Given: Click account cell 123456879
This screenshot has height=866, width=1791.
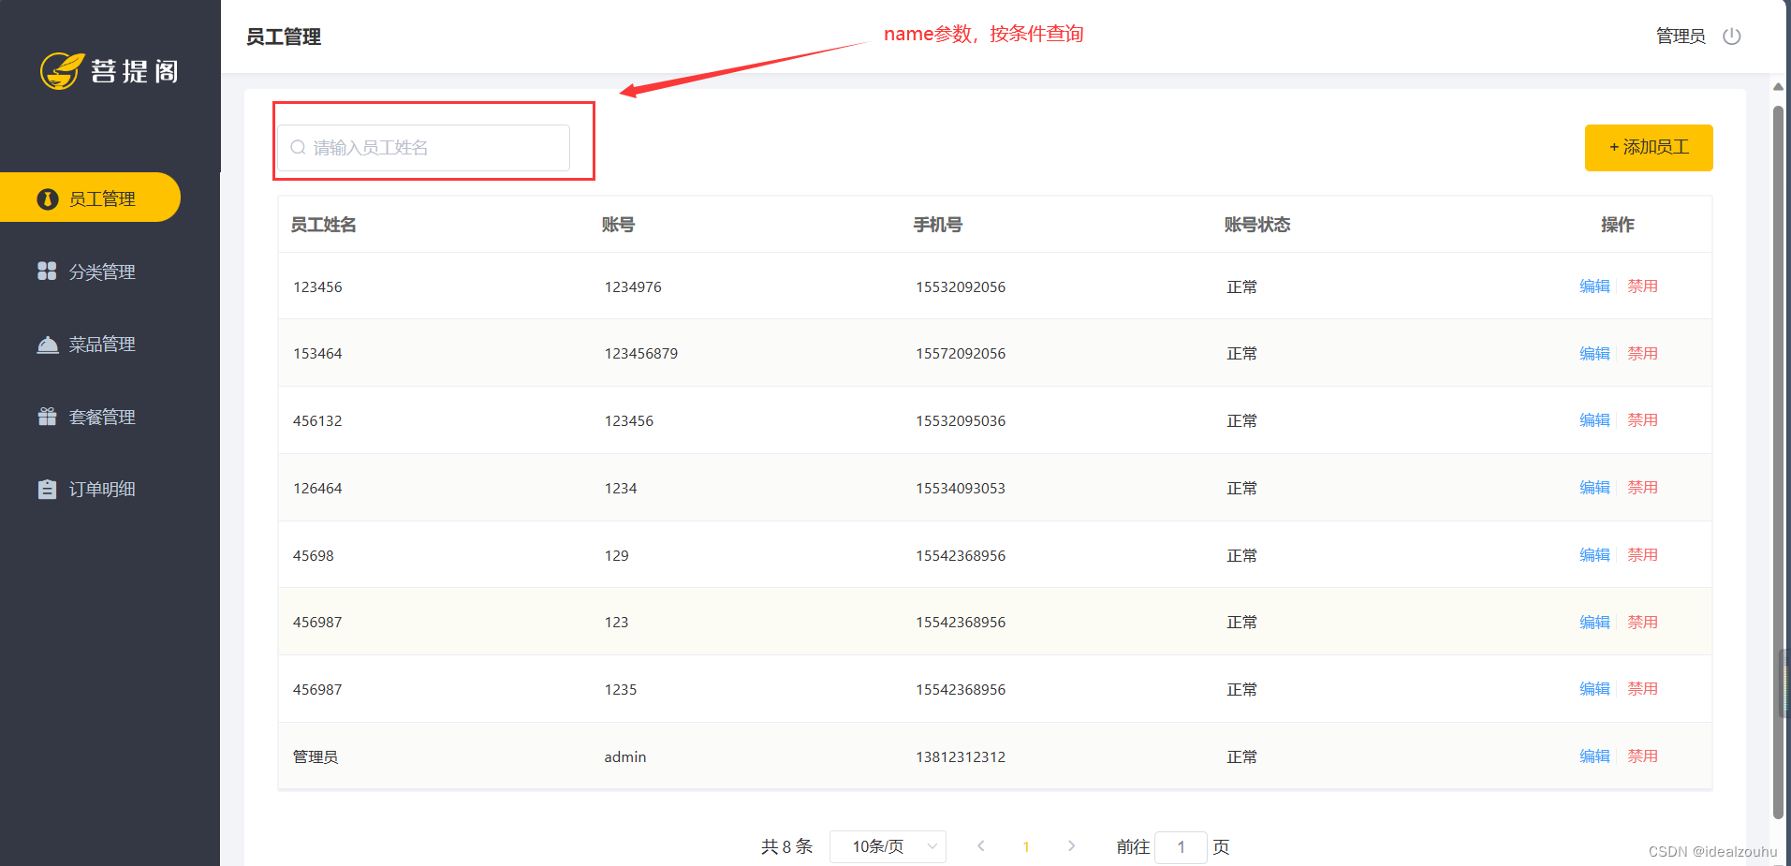Looking at the screenshot, I should pyautogui.click(x=641, y=354).
